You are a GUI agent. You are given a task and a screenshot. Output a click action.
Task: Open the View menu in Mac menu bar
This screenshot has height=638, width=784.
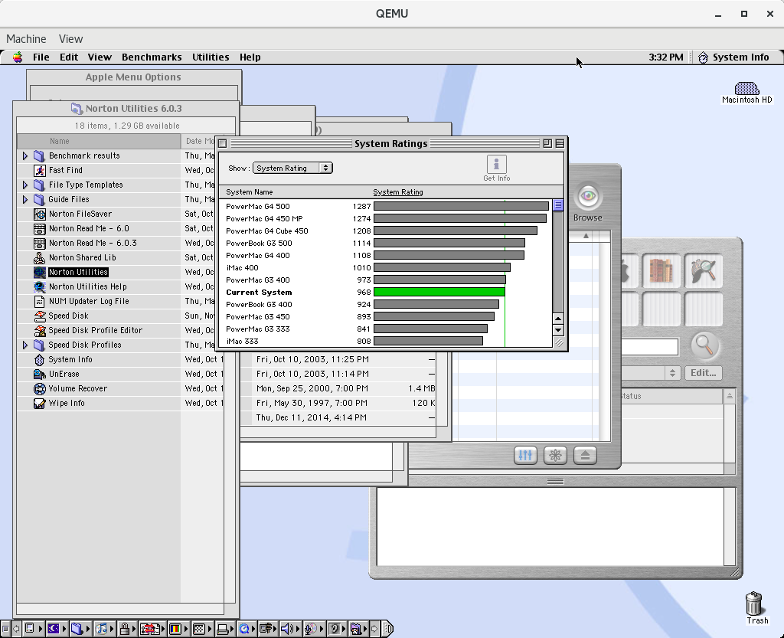pos(100,57)
